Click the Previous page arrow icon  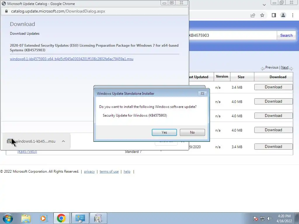[263, 69]
